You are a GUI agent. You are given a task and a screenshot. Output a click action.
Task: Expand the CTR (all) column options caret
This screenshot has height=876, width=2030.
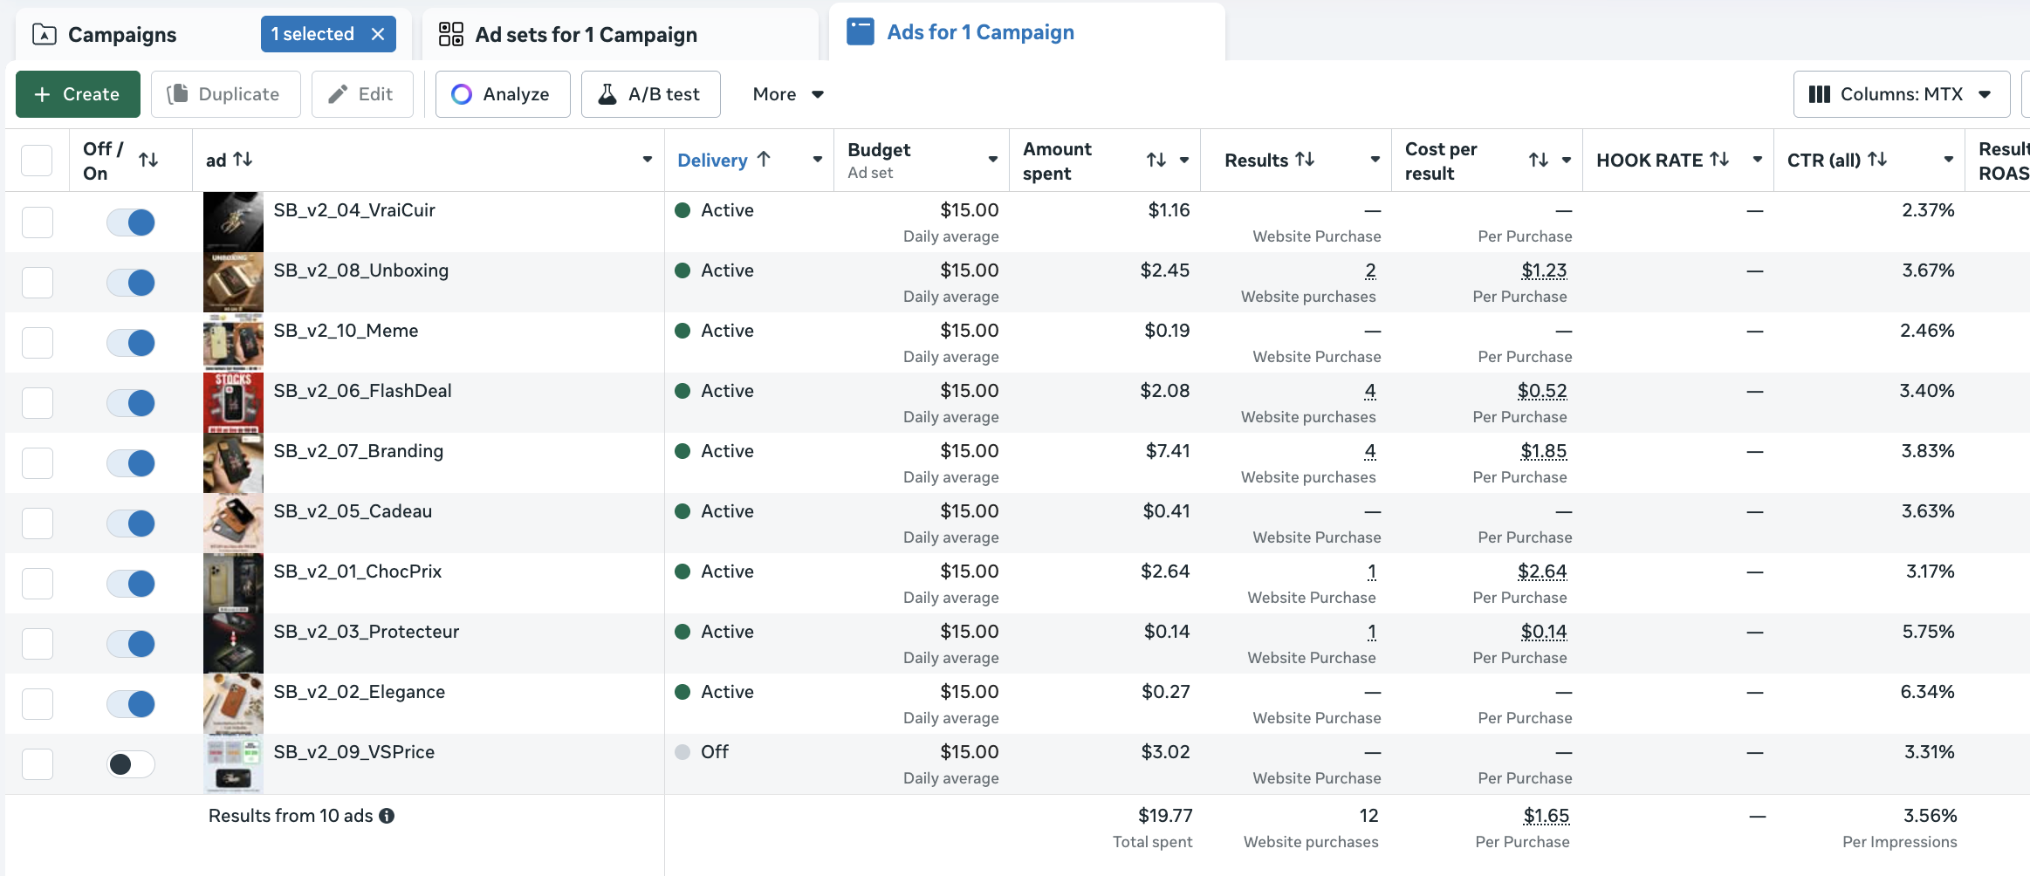point(1949,160)
